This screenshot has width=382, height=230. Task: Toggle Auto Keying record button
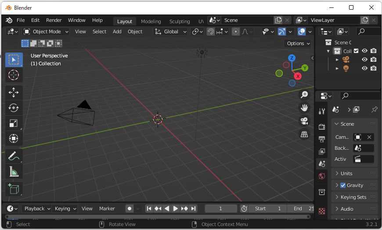click(x=130, y=209)
